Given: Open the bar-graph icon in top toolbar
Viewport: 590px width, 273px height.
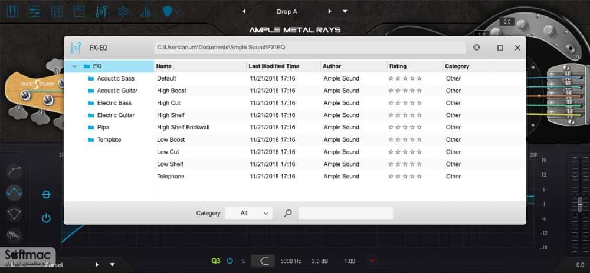Looking at the screenshot, I should pos(145,12).
